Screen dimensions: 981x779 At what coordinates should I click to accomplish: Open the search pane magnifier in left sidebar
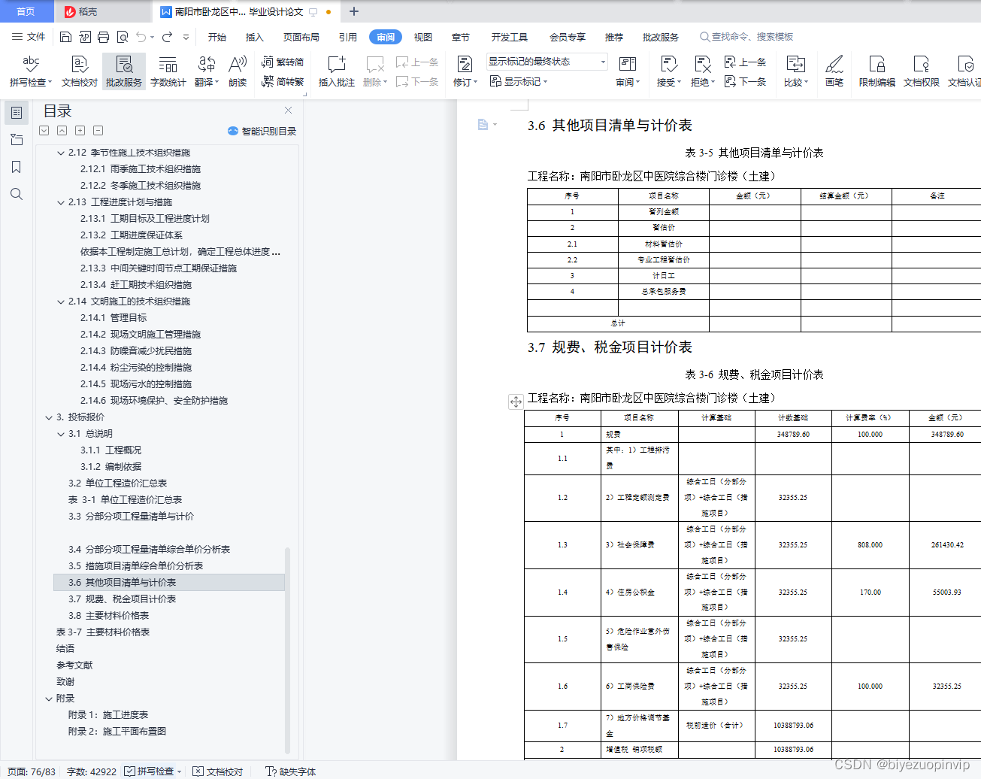pyautogui.click(x=17, y=194)
